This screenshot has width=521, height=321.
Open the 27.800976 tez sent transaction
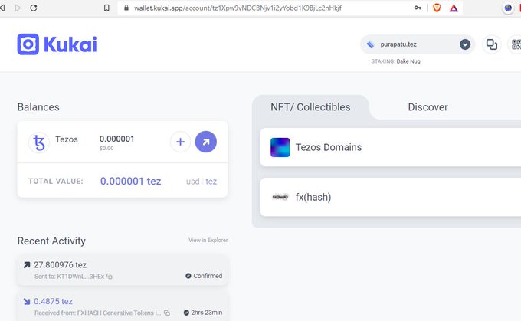click(123, 270)
